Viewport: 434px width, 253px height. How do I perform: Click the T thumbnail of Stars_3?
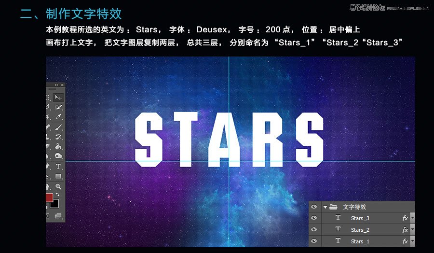[338, 218]
